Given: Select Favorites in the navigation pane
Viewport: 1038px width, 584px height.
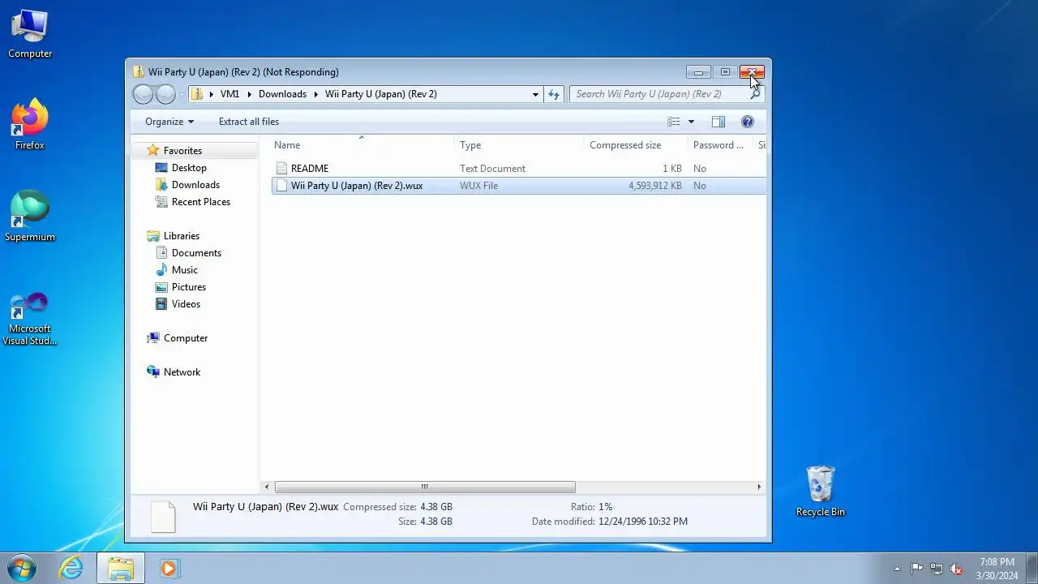Looking at the screenshot, I should pyautogui.click(x=182, y=151).
